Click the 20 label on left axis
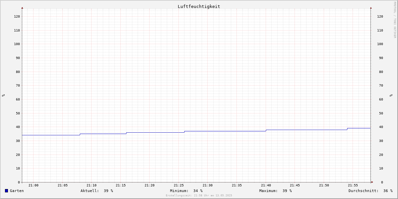Screen dimensions: 398x199 click(x=18, y=155)
